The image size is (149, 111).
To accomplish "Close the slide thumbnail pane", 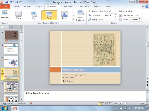I will pos(21,28).
